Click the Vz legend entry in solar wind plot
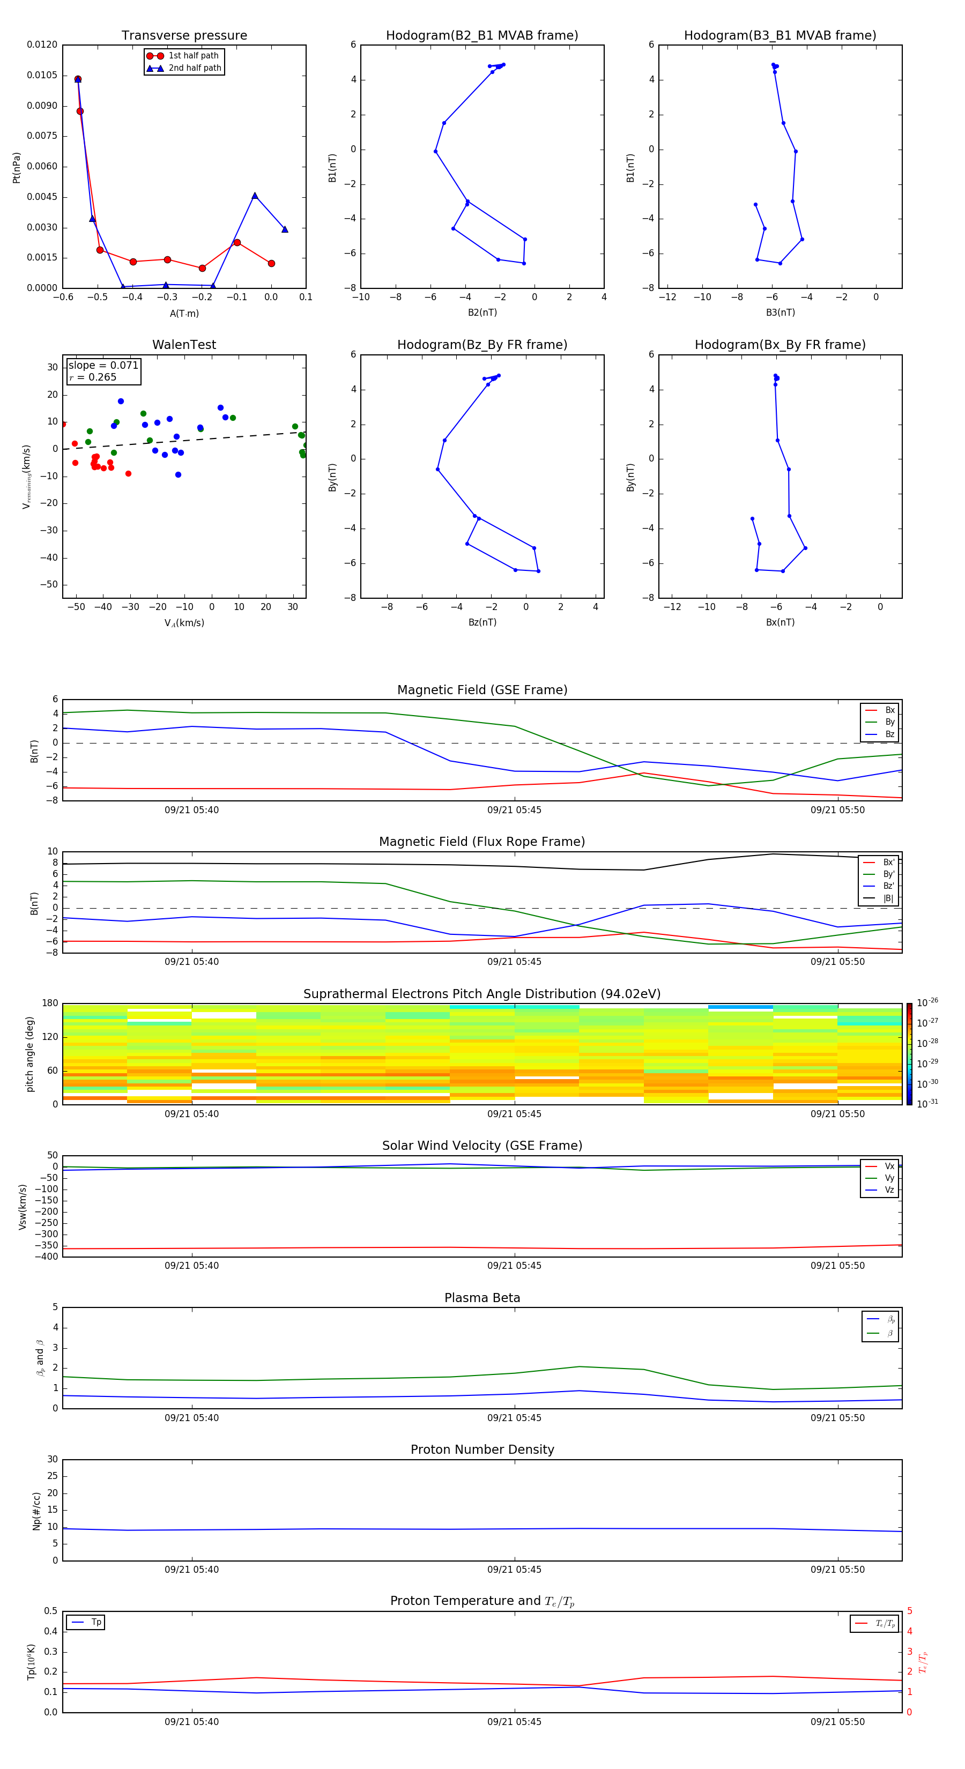This screenshot has width=965, height=1769. (880, 1190)
